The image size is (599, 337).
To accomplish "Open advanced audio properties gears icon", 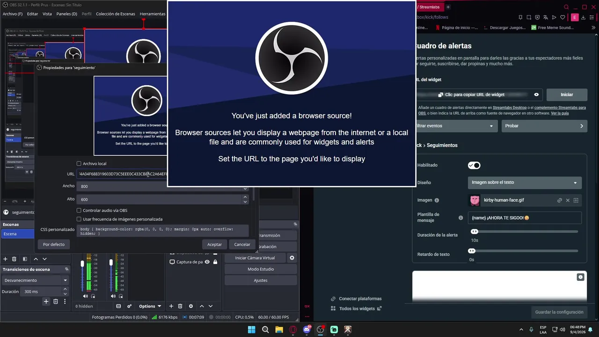I will tap(129, 306).
